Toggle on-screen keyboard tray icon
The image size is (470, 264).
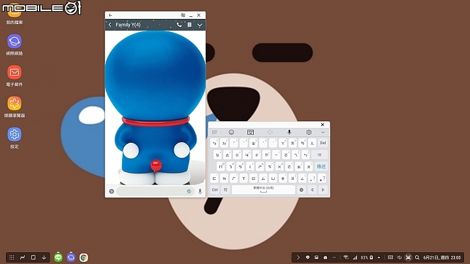click(x=390, y=257)
